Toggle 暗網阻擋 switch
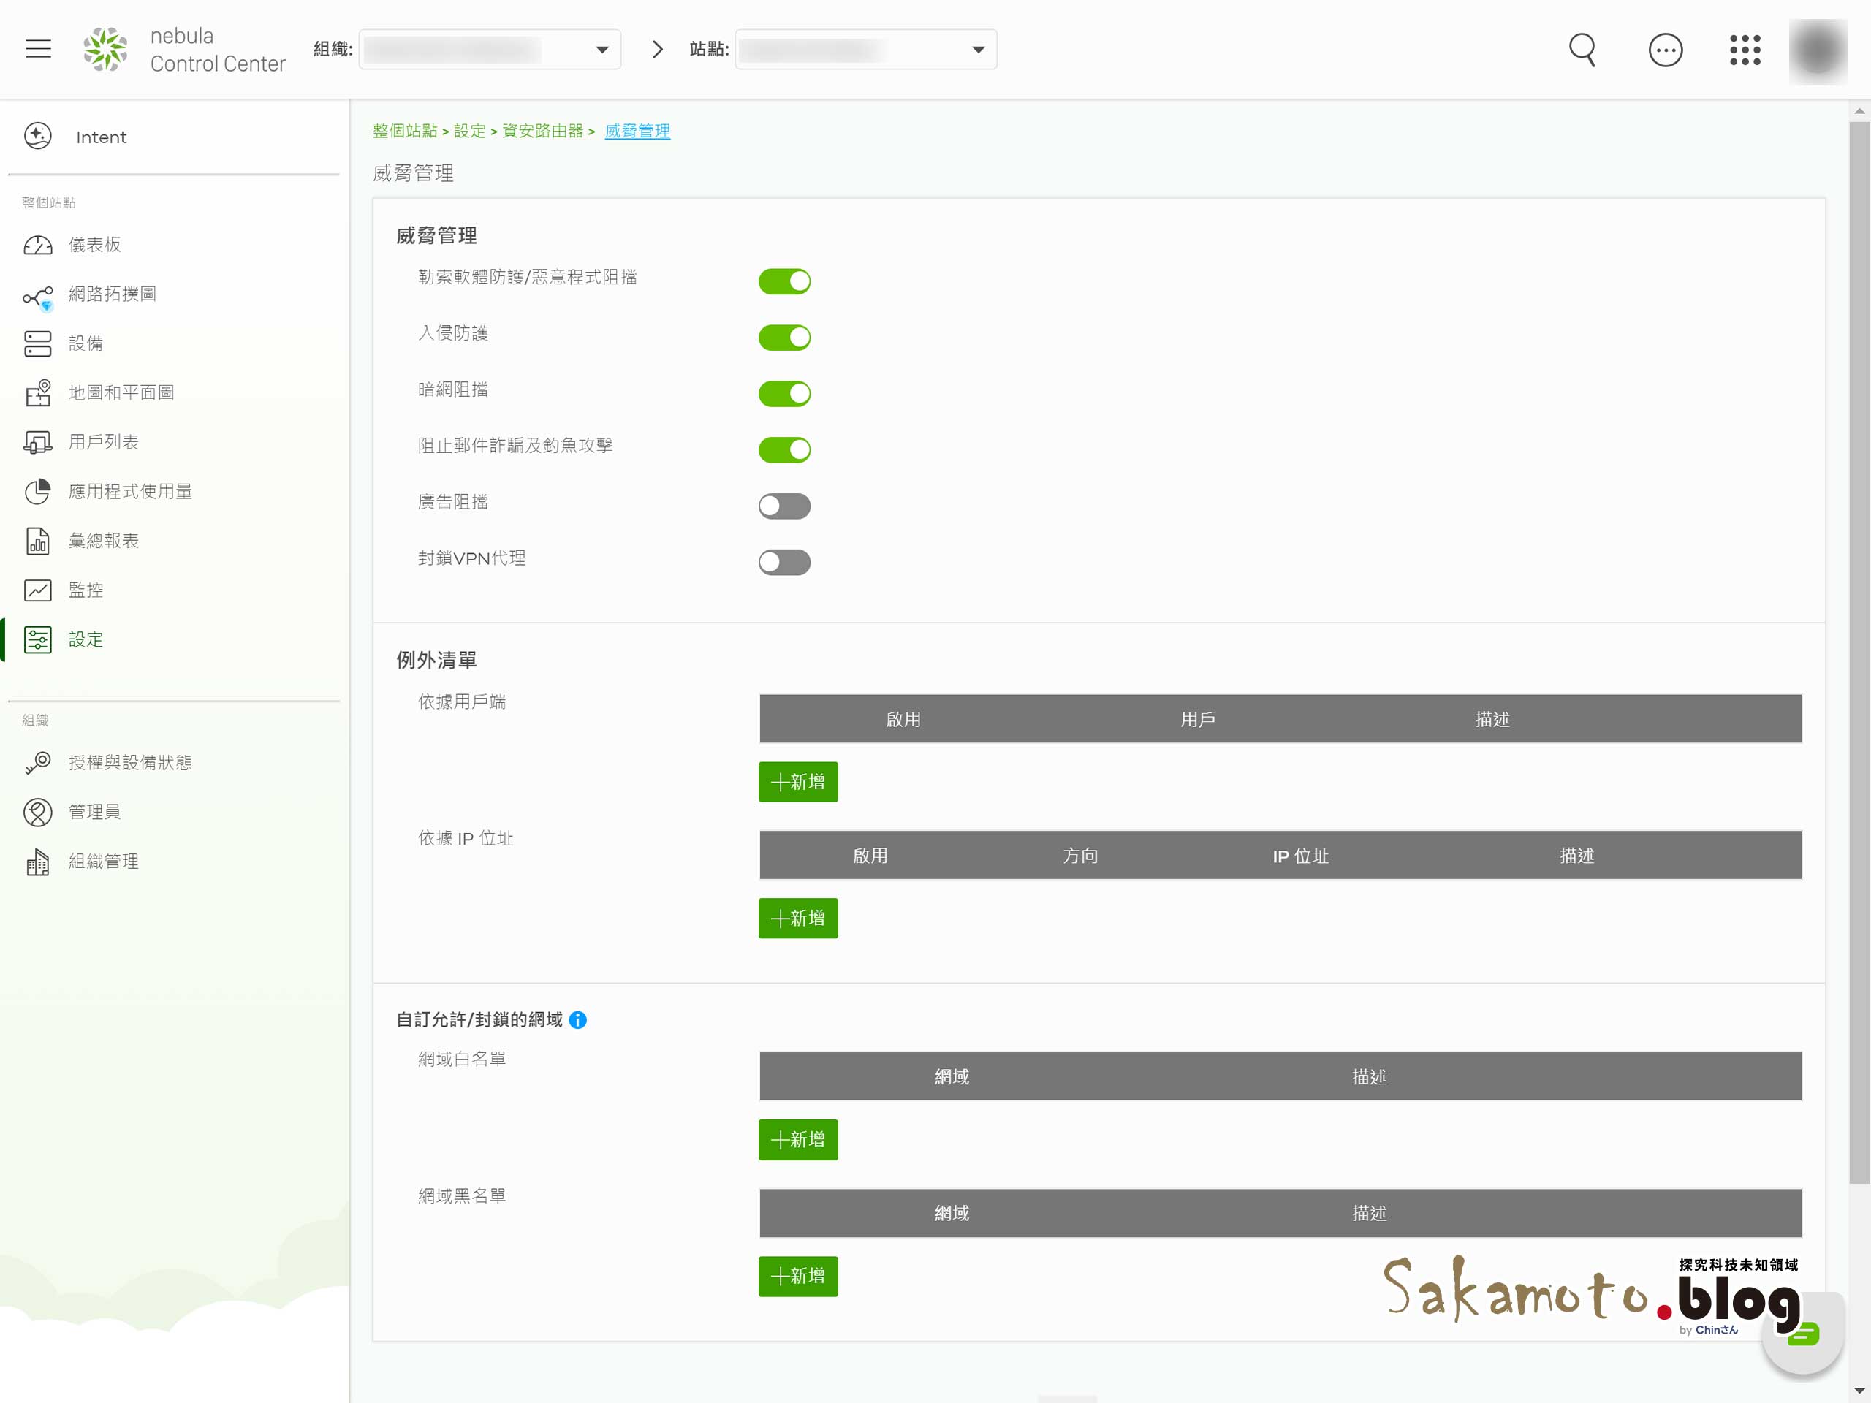Viewport: 1871px width, 1403px height. (x=784, y=393)
